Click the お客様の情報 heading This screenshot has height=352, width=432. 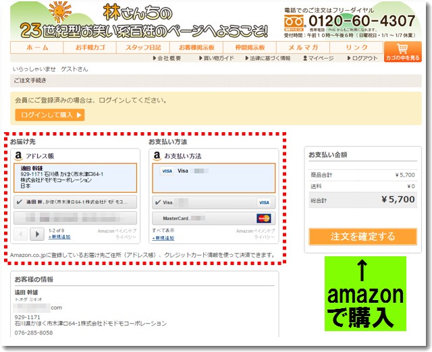click(34, 279)
